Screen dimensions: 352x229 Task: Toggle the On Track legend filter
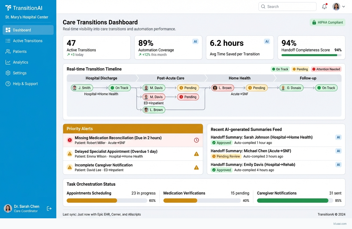(x=280, y=69)
